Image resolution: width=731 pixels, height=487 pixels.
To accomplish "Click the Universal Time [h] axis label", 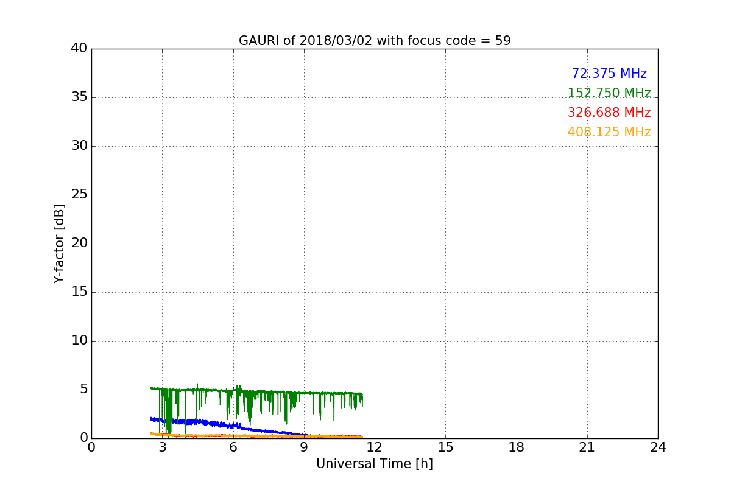I will (375, 464).
